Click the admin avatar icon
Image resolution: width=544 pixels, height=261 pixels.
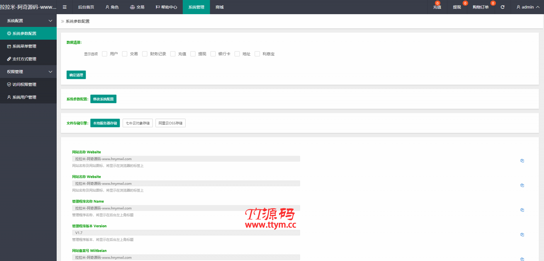click(x=518, y=7)
